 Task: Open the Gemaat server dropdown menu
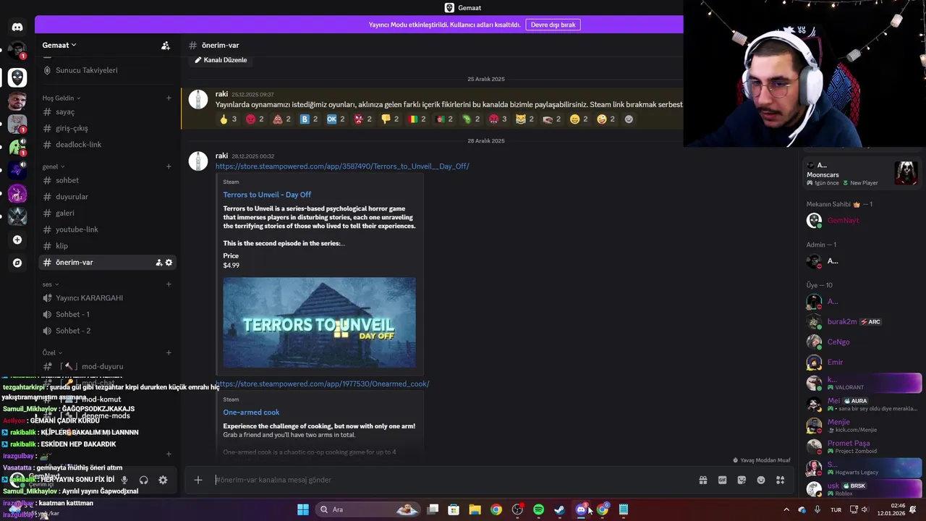click(59, 45)
